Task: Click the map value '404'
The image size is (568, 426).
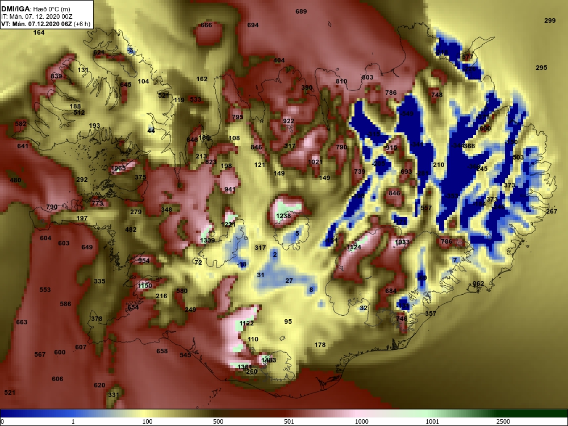Action: 279,61
